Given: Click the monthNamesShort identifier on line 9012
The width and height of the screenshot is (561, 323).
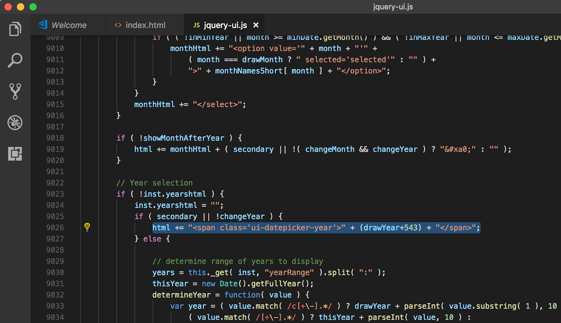Looking at the screenshot, I should click(249, 70).
